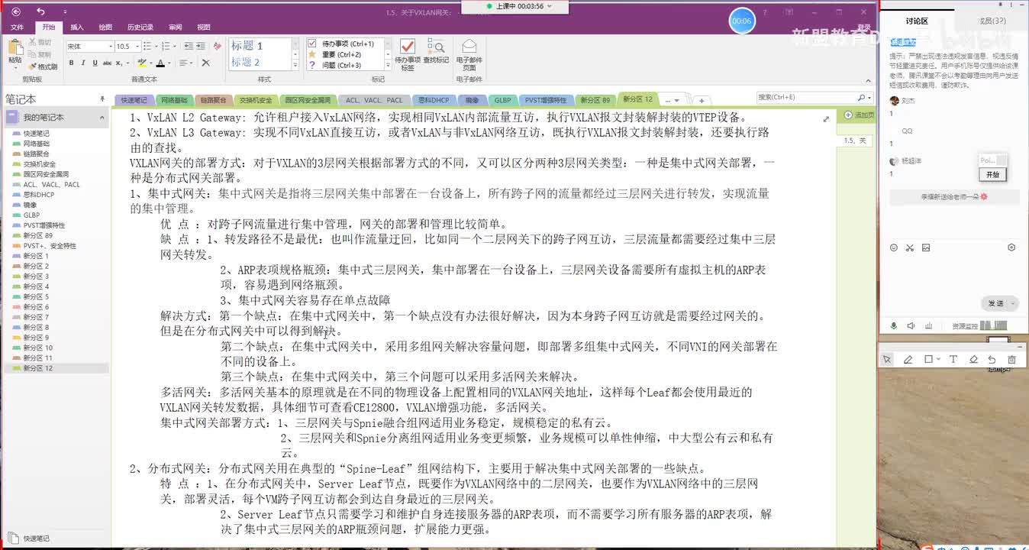Click the rectangle shape annotation tool

(928, 359)
